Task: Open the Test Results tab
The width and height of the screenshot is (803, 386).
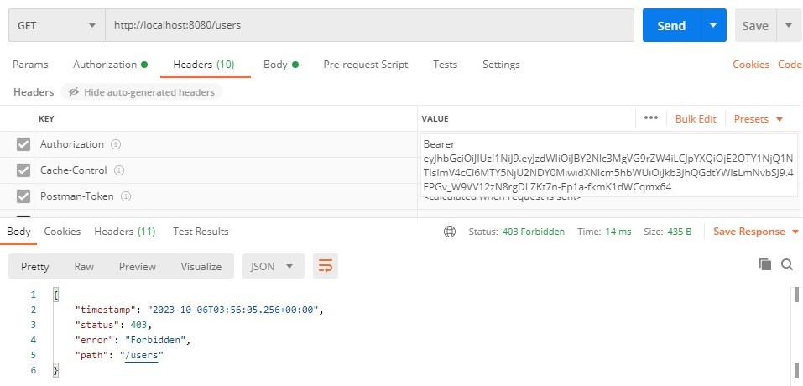Action: click(201, 232)
